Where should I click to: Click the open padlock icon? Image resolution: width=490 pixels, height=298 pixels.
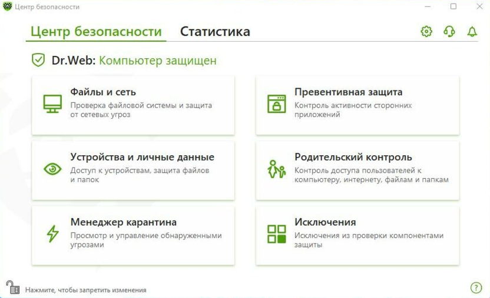[x=13, y=287]
